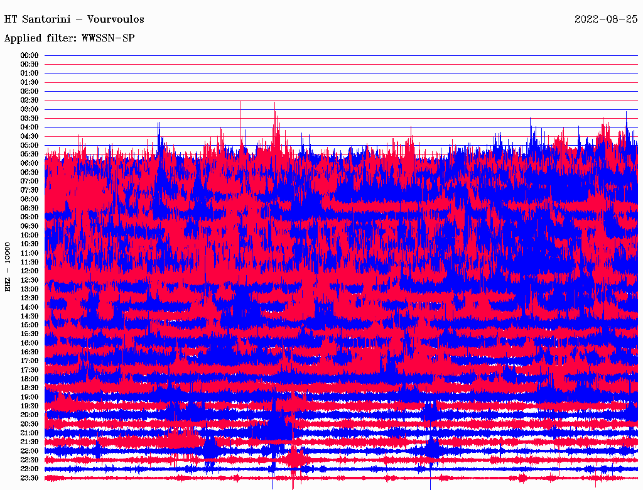Click the 10:30 time label
643x490 pixels.
coord(30,244)
